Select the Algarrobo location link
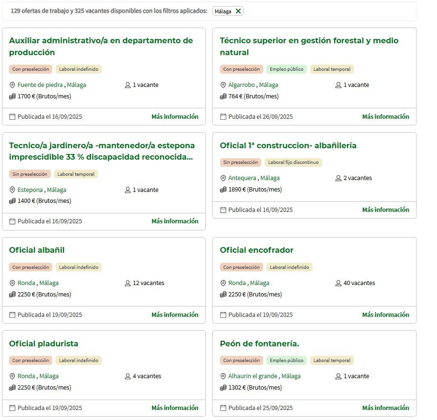Image resolution: width=437 pixels, height=420 pixels. [x=243, y=85]
